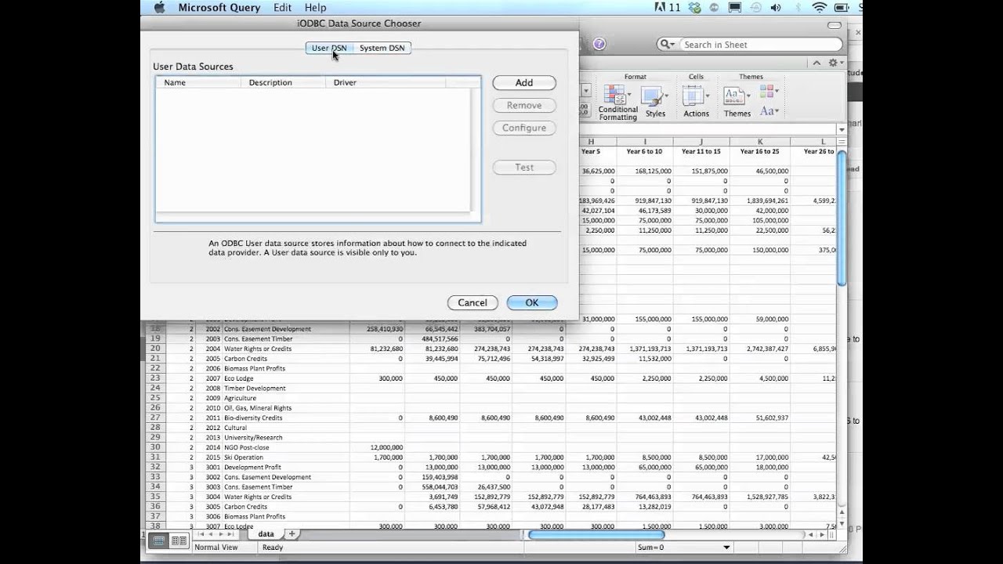The height and width of the screenshot is (564, 1003).
Task: Click the Conditional Formatting icon
Action: [x=614, y=95]
